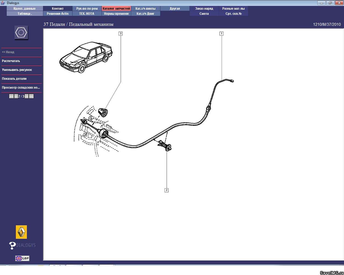This screenshot has width=344, height=275.
Task: Click Распечатать to print
Action: (11, 61)
